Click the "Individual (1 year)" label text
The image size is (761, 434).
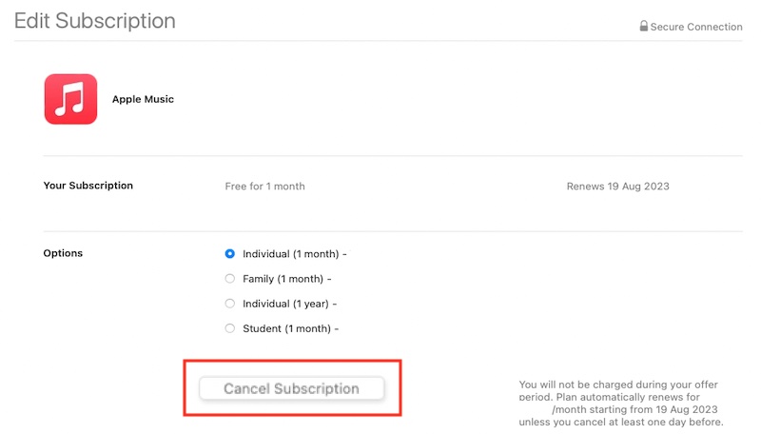[286, 304]
